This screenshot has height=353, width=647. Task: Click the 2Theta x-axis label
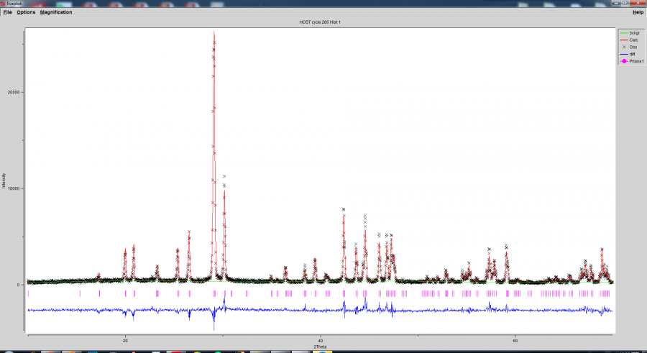[x=321, y=347]
